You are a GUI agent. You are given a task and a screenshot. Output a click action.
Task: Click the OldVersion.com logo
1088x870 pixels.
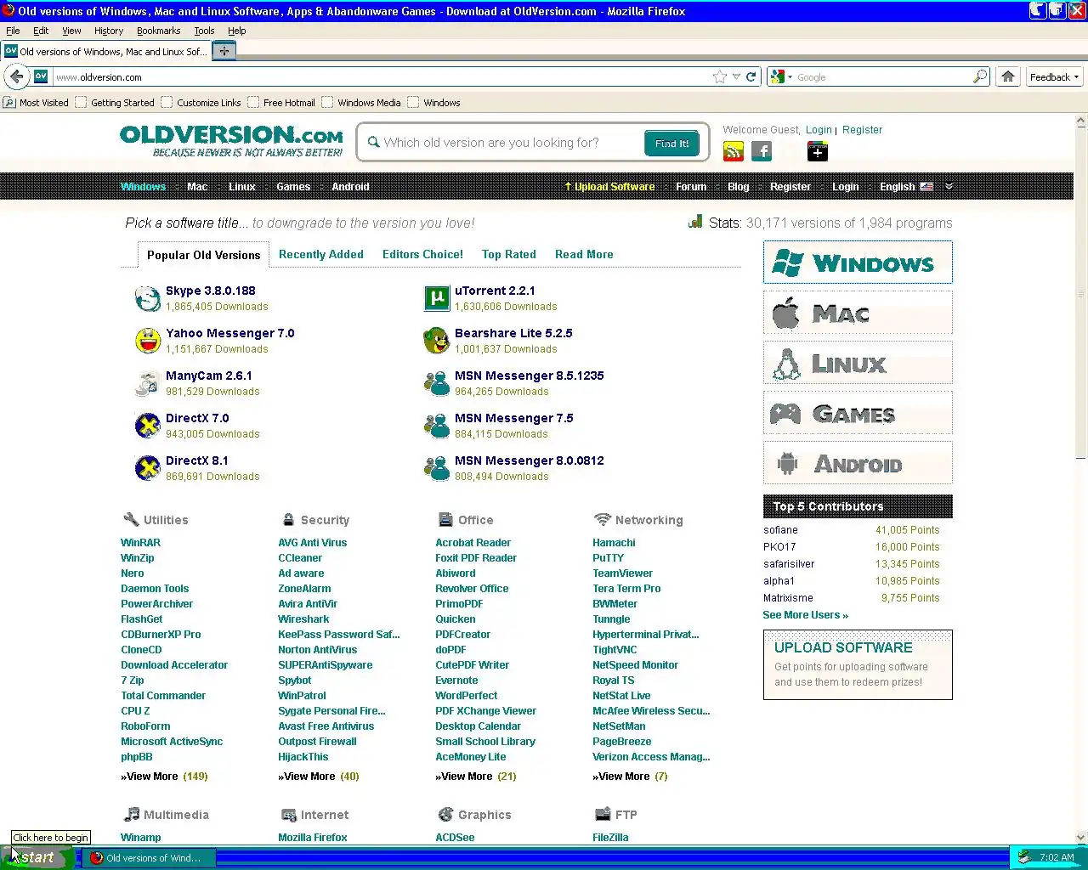coord(231,140)
